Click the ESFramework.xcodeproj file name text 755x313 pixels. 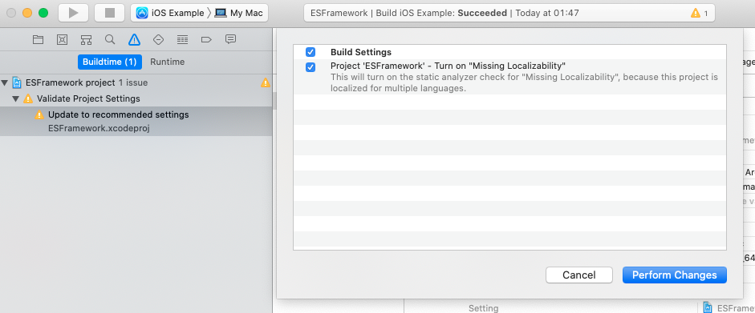pos(99,129)
